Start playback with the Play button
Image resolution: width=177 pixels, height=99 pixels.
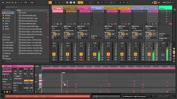point(67,2)
